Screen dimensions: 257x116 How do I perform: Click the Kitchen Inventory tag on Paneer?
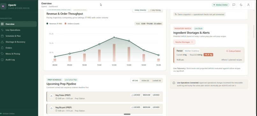[x=192, y=51]
